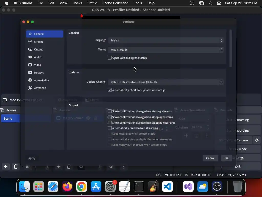
Task: Click the OBS status icon in menu bar
Action: tap(192, 3)
